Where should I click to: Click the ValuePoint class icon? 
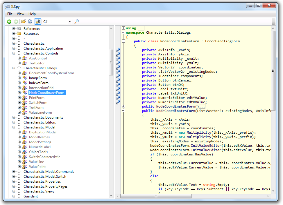25,166
